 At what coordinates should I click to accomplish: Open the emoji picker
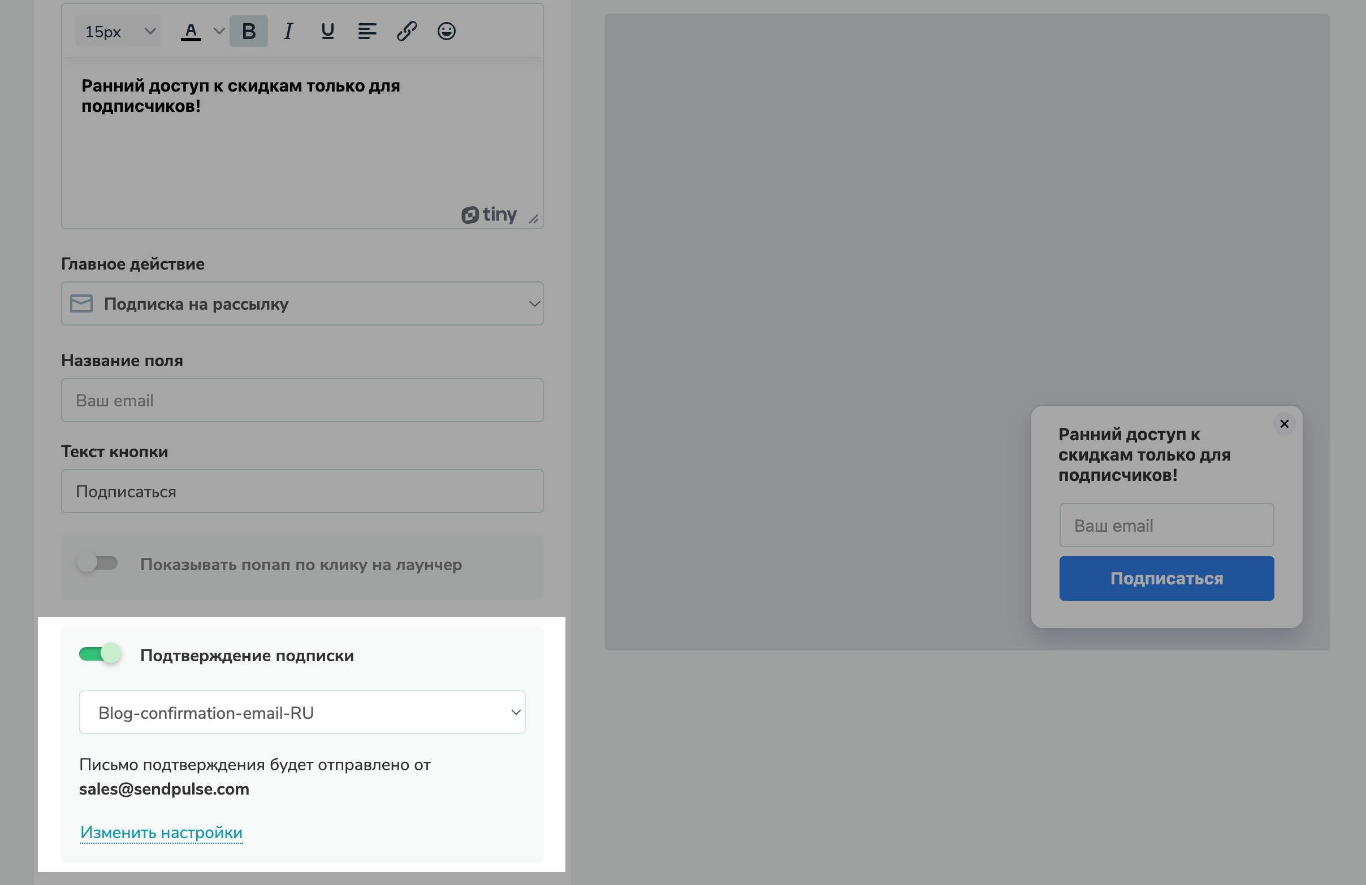tap(446, 32)
